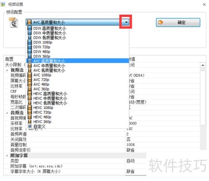Screen dimensions: 209x181
Task: Click the 视频设置 title bar app icon
Action: [3, 4]
